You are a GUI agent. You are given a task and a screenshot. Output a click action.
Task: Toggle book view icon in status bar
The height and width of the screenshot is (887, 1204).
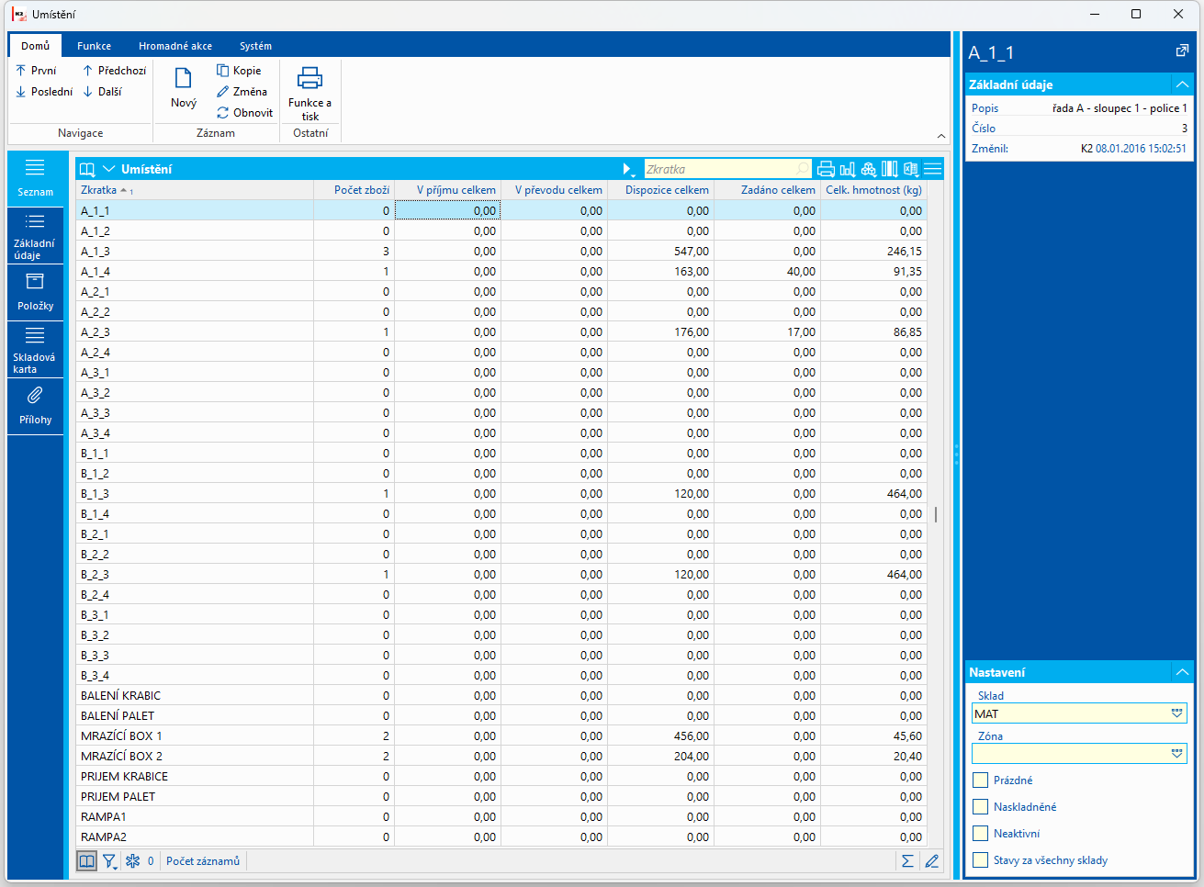tap(86, 861)
